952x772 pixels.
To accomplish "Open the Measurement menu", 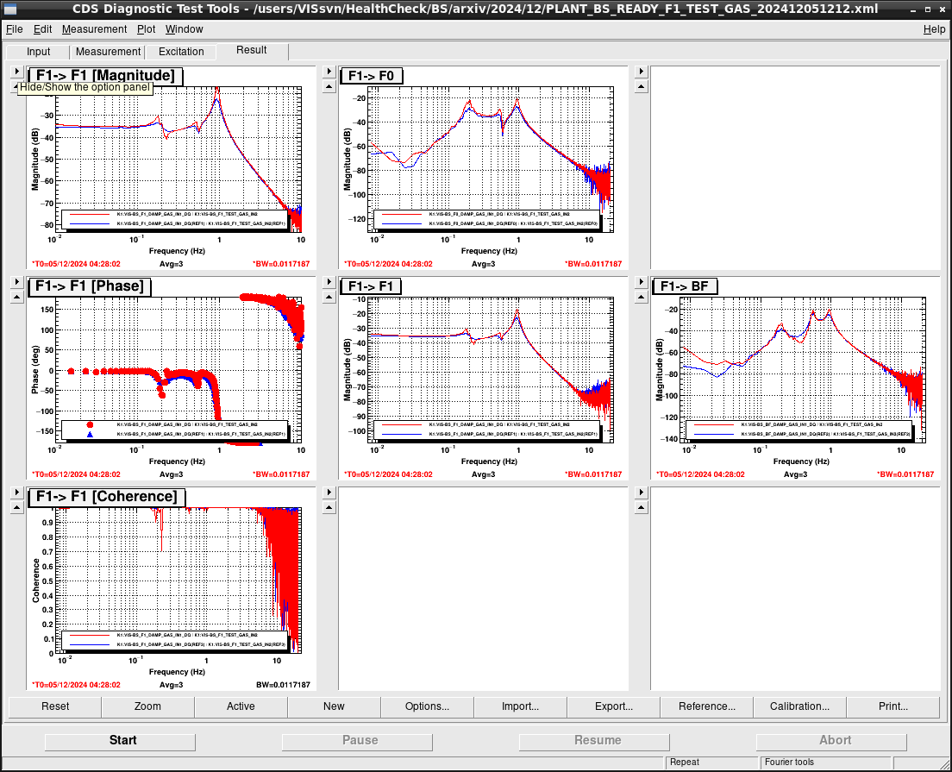I will (x=94, y=29).
